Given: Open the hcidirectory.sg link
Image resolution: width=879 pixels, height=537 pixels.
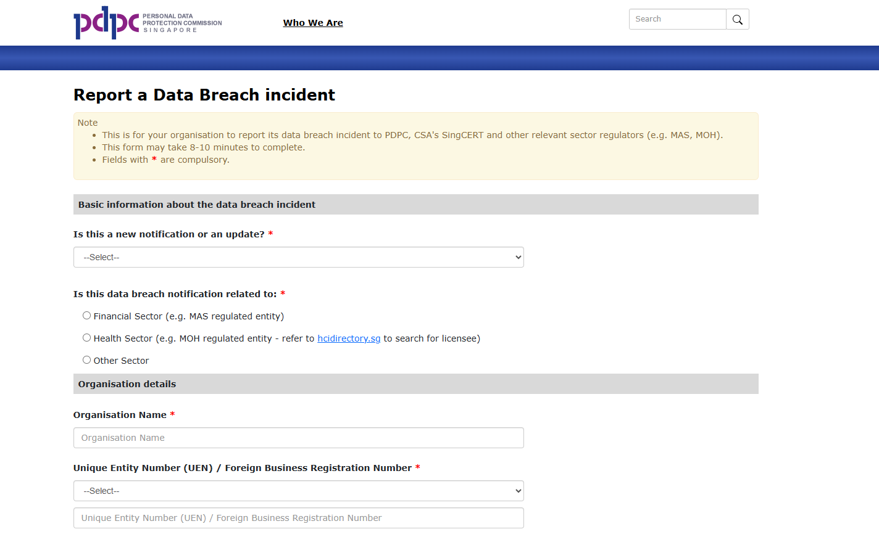Looking at the screenshot, I should coord(349,338).
